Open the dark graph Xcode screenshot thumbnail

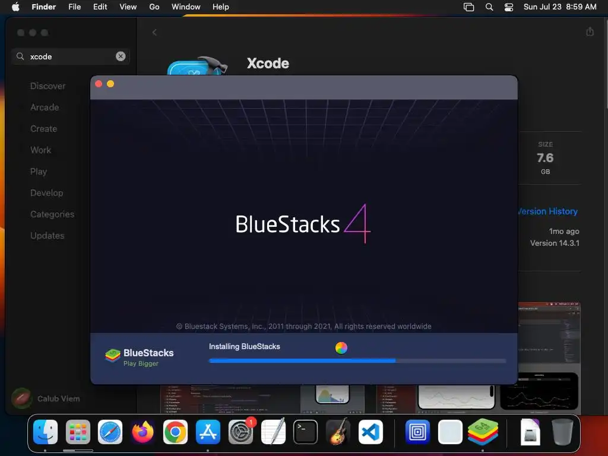click(x=539, y=391)
